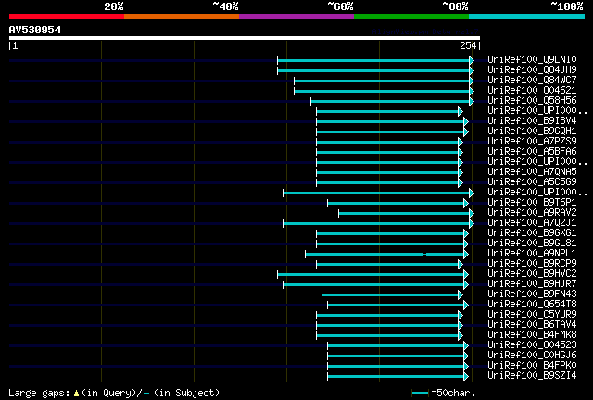Select the UniRef100_B9FN43 label
This screenshot has width=593, height=400.
532,294
